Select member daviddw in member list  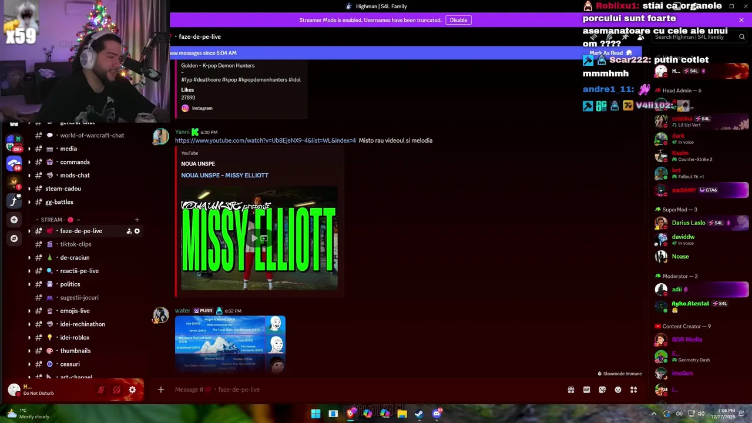click(702, 240)
